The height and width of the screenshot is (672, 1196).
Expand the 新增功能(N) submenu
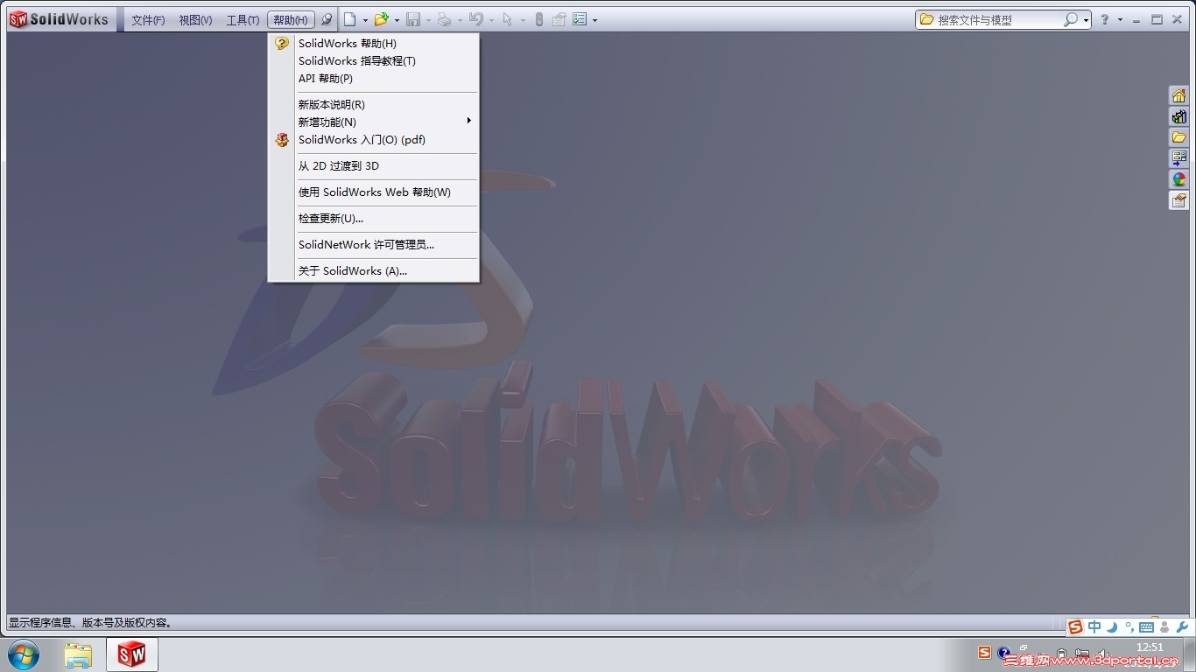click(374, 122)
